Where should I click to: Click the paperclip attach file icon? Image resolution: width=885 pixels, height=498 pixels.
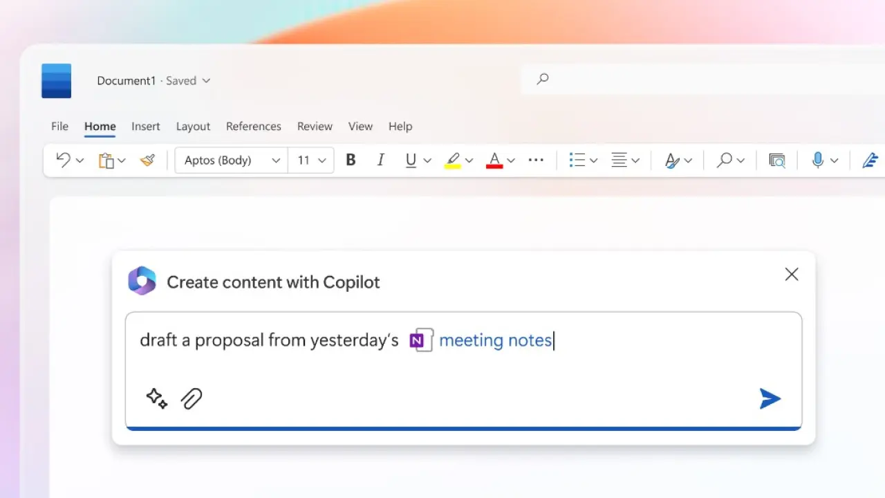coord(192,398)
